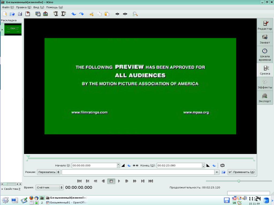Jump to the end of the movie
This screenshot has width=274, height=205.
coord(151,181)
